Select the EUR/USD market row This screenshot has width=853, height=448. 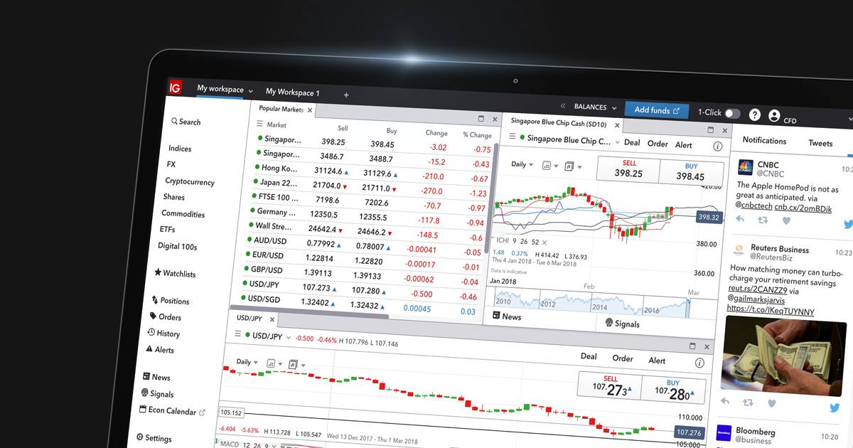[x=366, y=256]
